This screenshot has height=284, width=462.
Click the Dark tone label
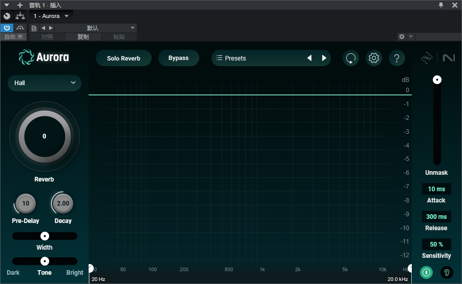13,273
